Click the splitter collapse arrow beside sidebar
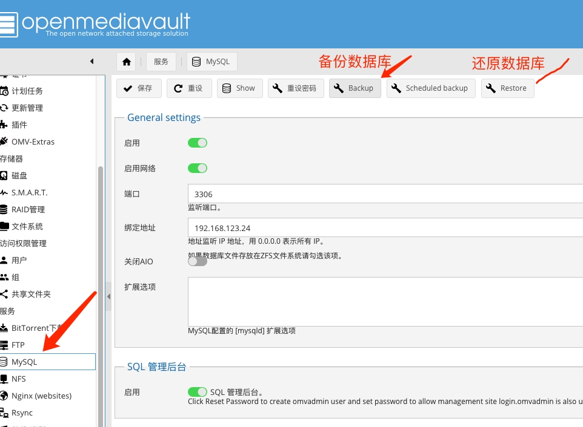This screenshot has height=427, width=583. pyautogui.click(x=108, y=296)
